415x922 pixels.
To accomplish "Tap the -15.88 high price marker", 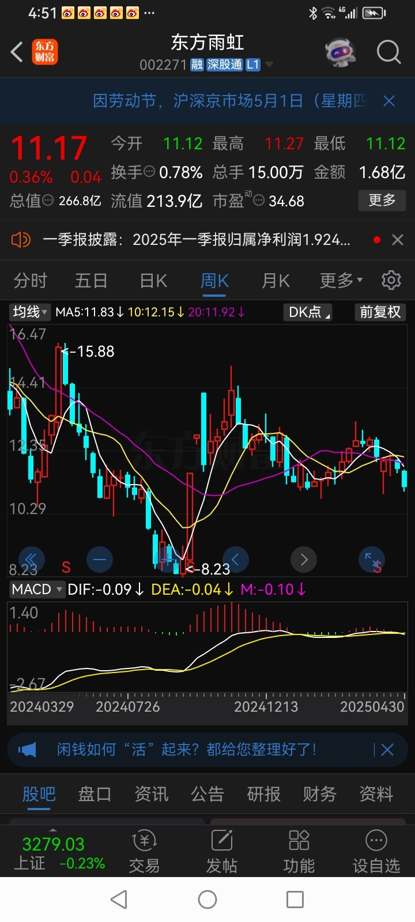I will click(88, 351).
